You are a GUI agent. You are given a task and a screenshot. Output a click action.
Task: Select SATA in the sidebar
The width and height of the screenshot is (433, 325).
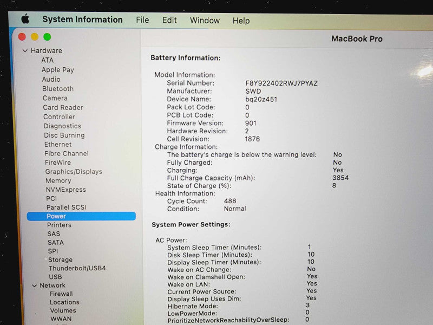click(x=56, y=242)
